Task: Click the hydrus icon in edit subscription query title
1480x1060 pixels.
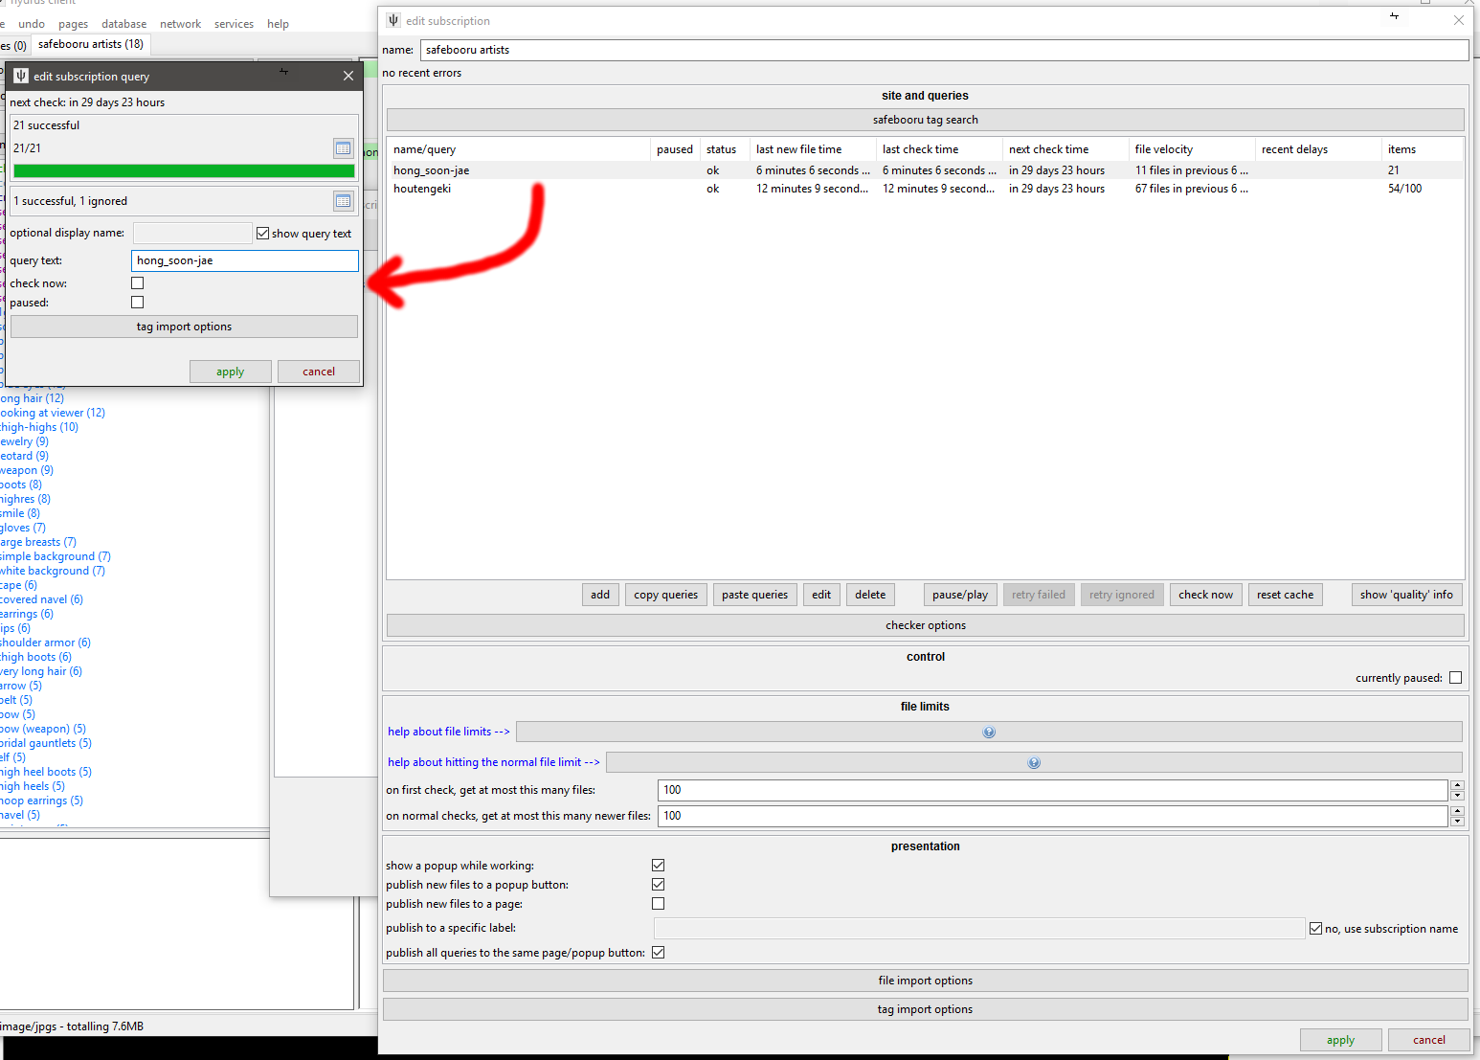Action: click(21, 76)
